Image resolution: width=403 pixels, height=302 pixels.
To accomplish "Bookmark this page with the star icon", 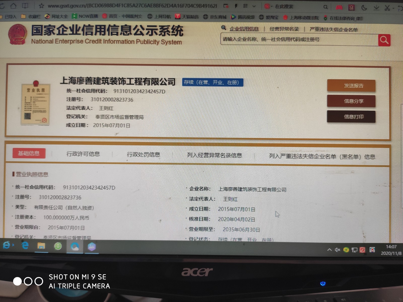I will coord(42,6).
